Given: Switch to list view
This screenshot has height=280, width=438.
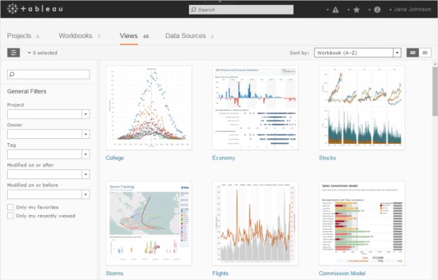Looking at the screenshot, I should (425, 52).
